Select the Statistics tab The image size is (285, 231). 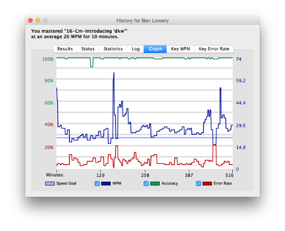pyautogui.click(x=113, y=49)
